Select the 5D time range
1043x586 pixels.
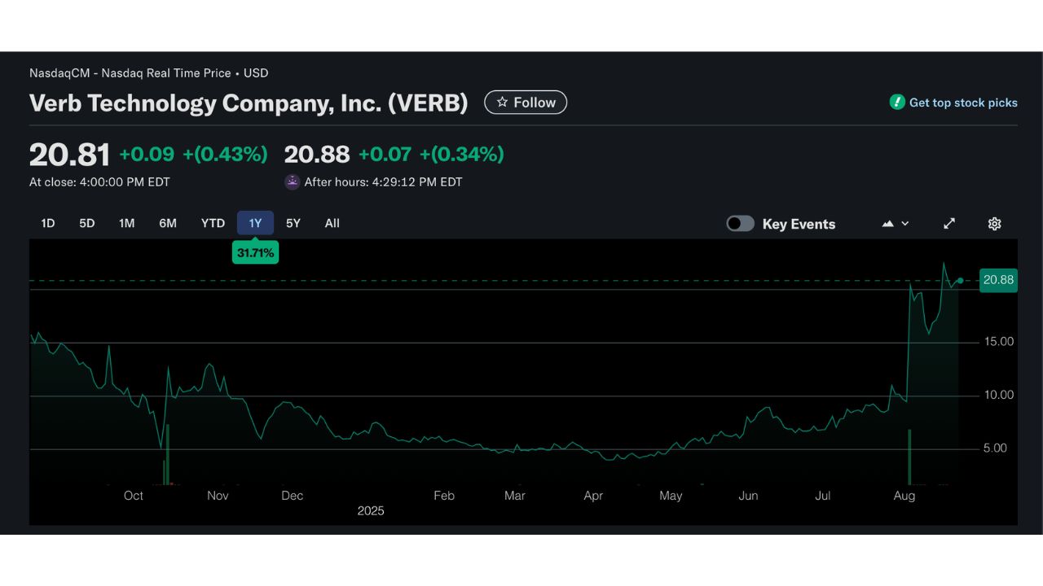coord(87,223)
